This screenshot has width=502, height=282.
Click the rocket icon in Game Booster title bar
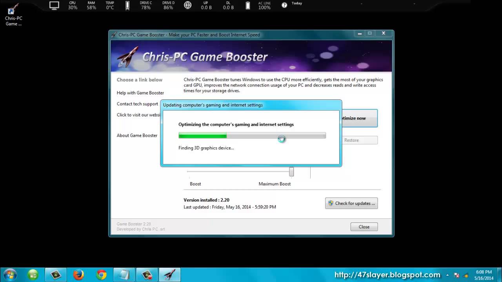114,35
